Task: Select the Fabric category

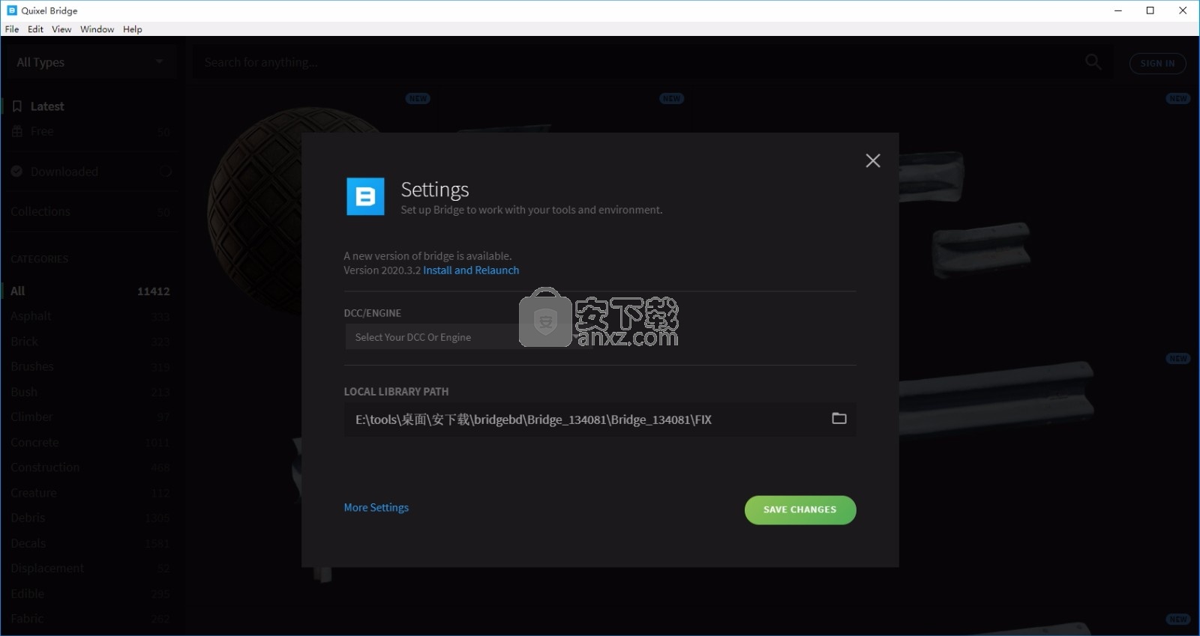Action: pos(91,619)
